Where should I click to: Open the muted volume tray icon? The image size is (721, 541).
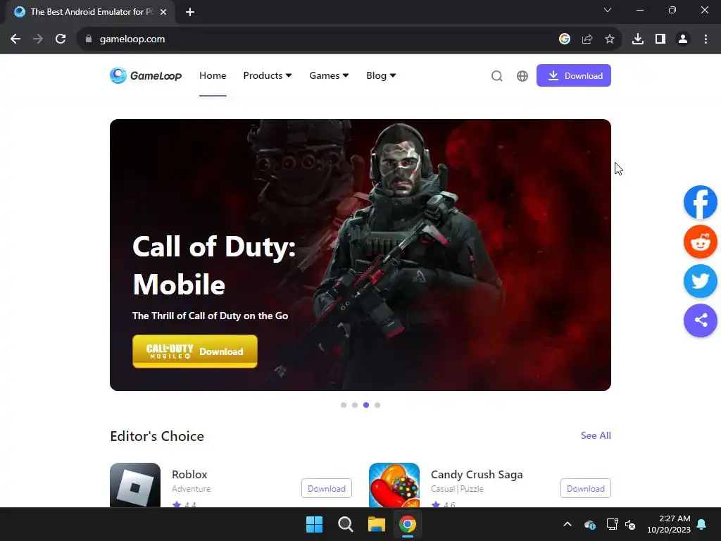(630, 524)
